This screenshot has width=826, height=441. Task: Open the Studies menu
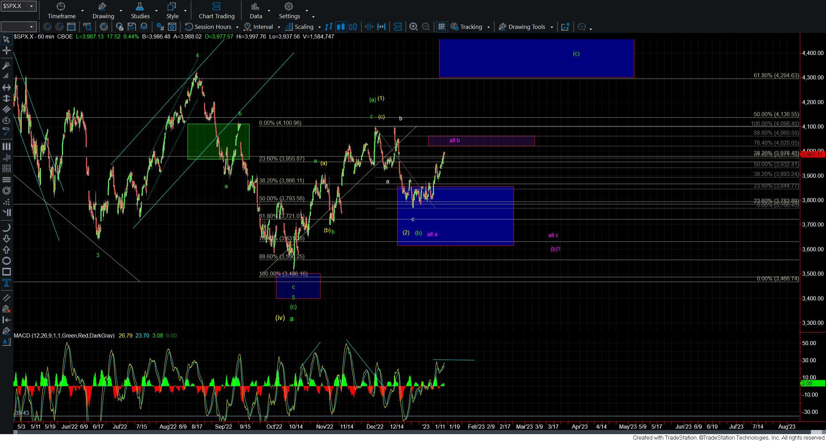140,11
